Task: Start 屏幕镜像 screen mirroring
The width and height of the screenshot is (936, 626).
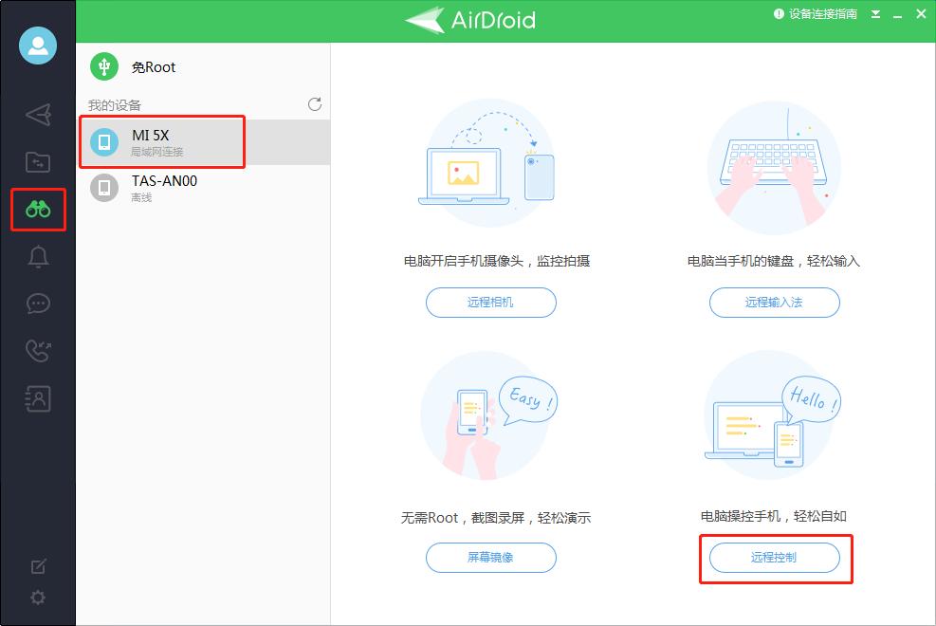Action: click(x=490, y=558)
